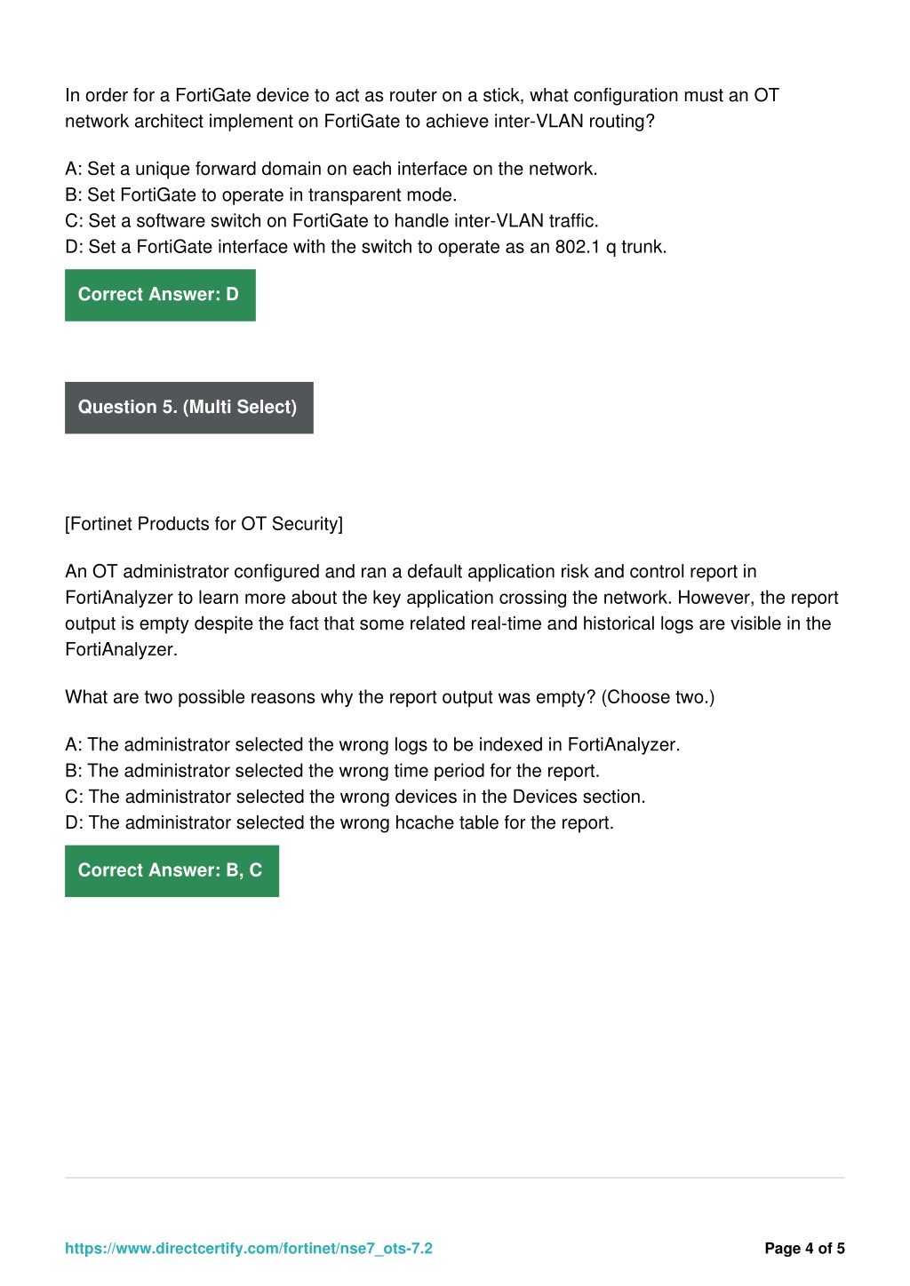
Task: Click the word FortiAnalyzer ending the scenario paragraph
Action: tap(121, 649)
